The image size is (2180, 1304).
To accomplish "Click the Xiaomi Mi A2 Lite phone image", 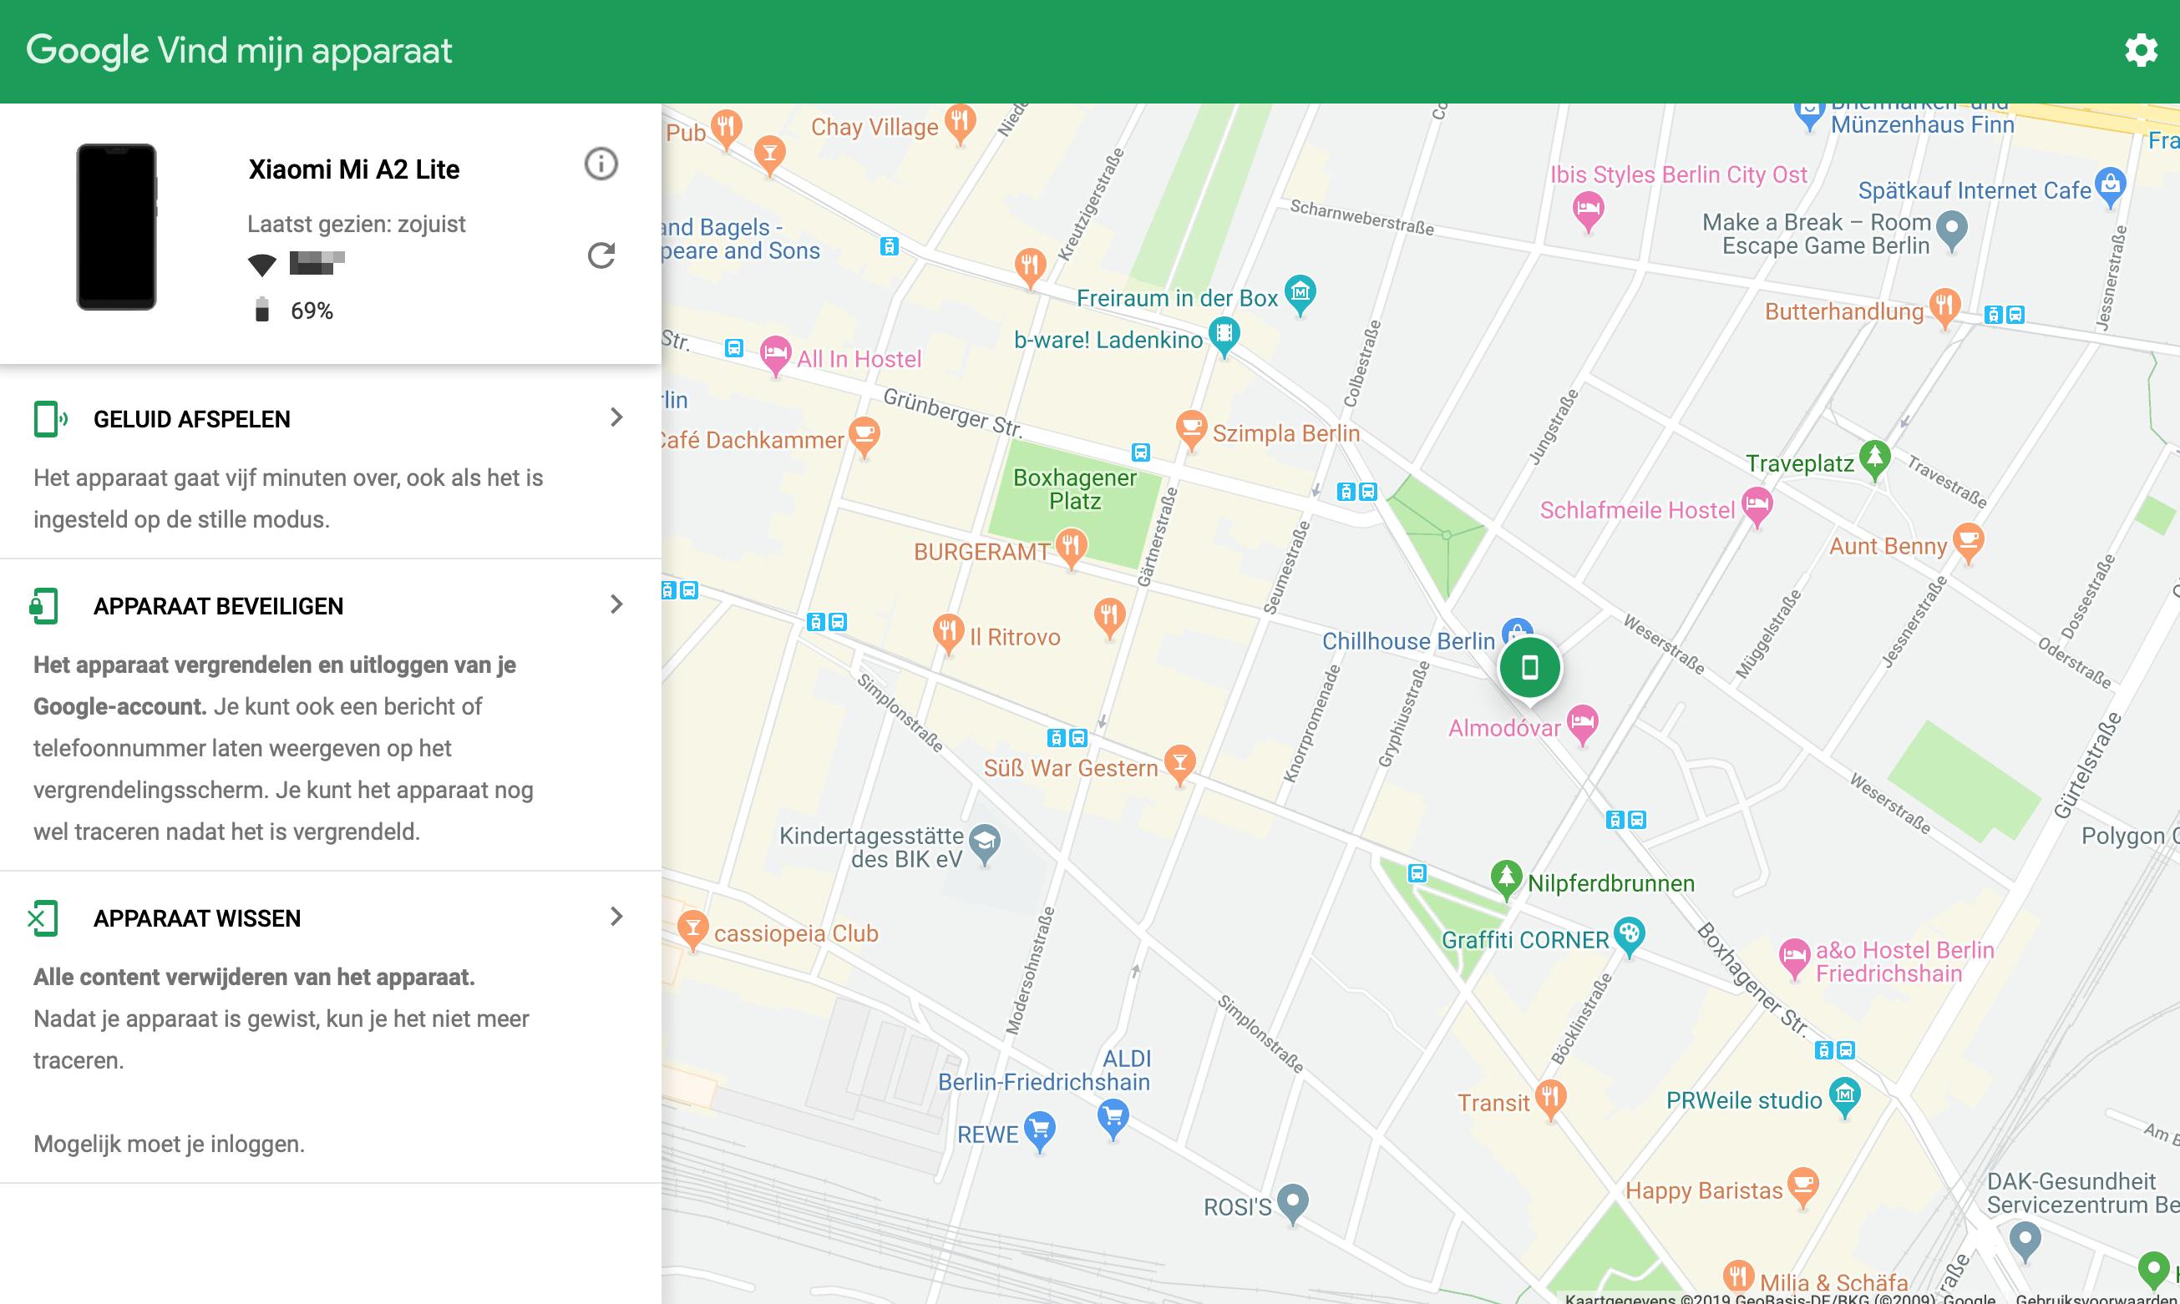I will (x=116, y=227).
